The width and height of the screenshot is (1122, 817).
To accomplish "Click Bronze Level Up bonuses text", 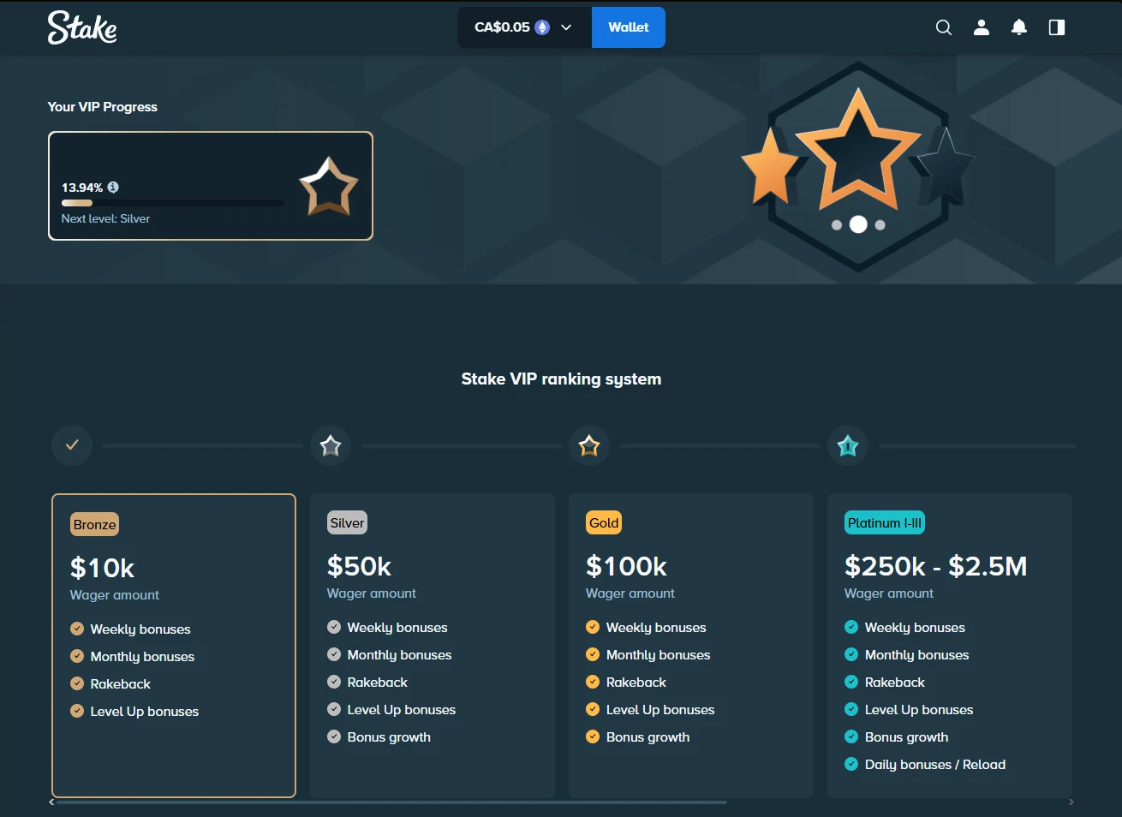I will click(145, 711).
